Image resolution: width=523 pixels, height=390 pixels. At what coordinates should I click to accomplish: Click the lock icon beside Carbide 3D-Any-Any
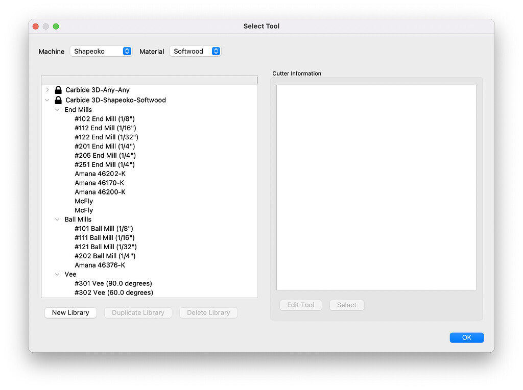58,90
